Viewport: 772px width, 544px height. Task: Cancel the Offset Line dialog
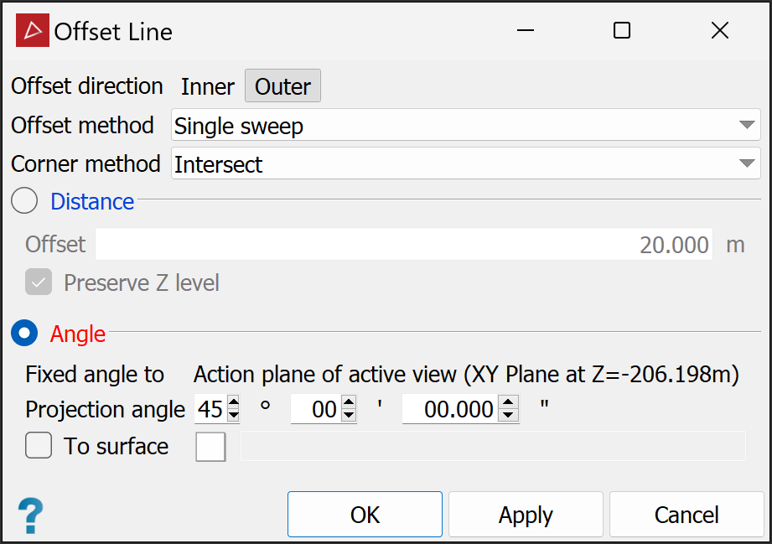(x=686, y=514)
